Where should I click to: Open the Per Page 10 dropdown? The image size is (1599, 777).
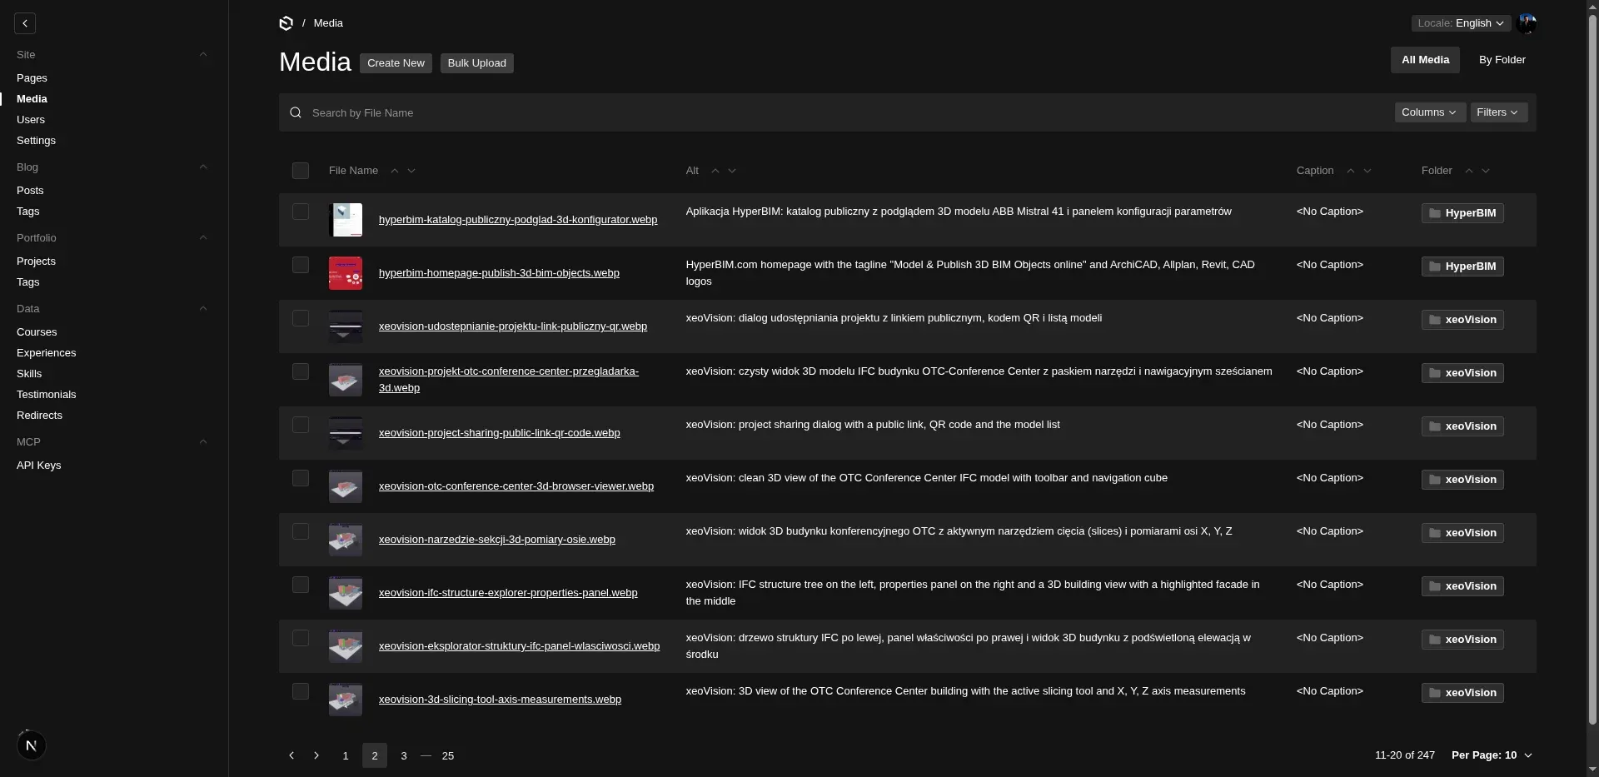(1492, 755)
